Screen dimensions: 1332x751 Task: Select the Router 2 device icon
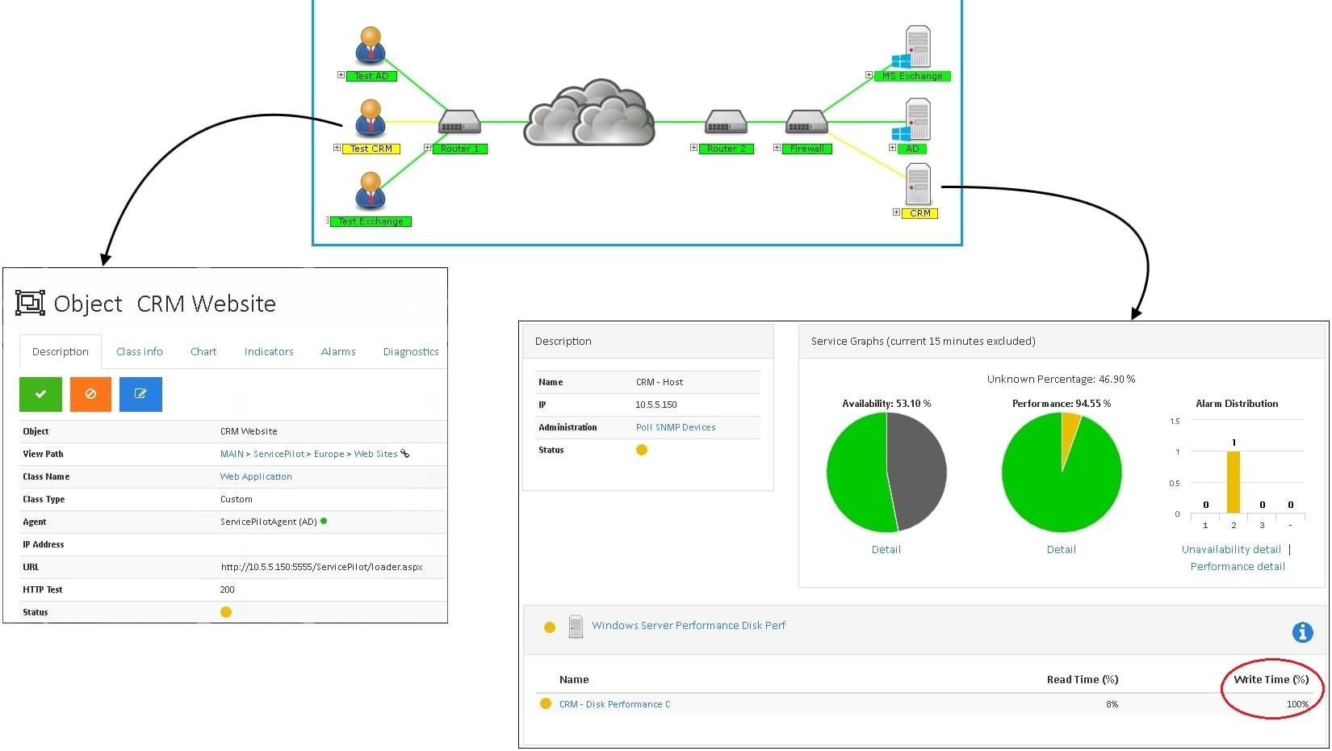pos(726,123)
